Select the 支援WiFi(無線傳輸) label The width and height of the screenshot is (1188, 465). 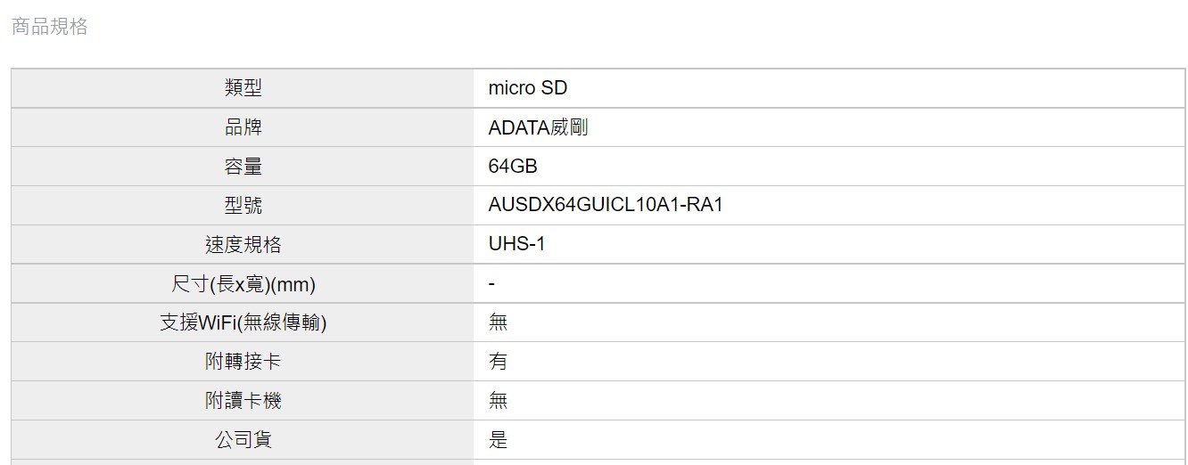click(x=243, y=322)
